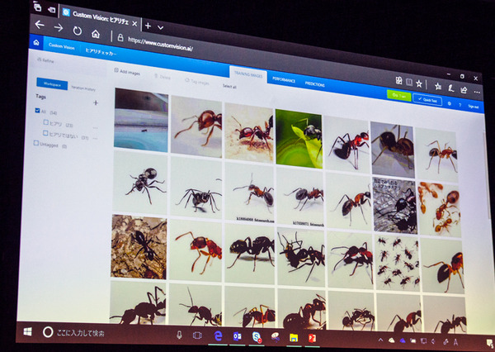Open Edge browser from the taskbar

(x=219, y=336)
